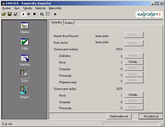Viewport: 165px width, 127px height.
Task: Click the status bar progress indicator
Action: (x=131, y=124)
